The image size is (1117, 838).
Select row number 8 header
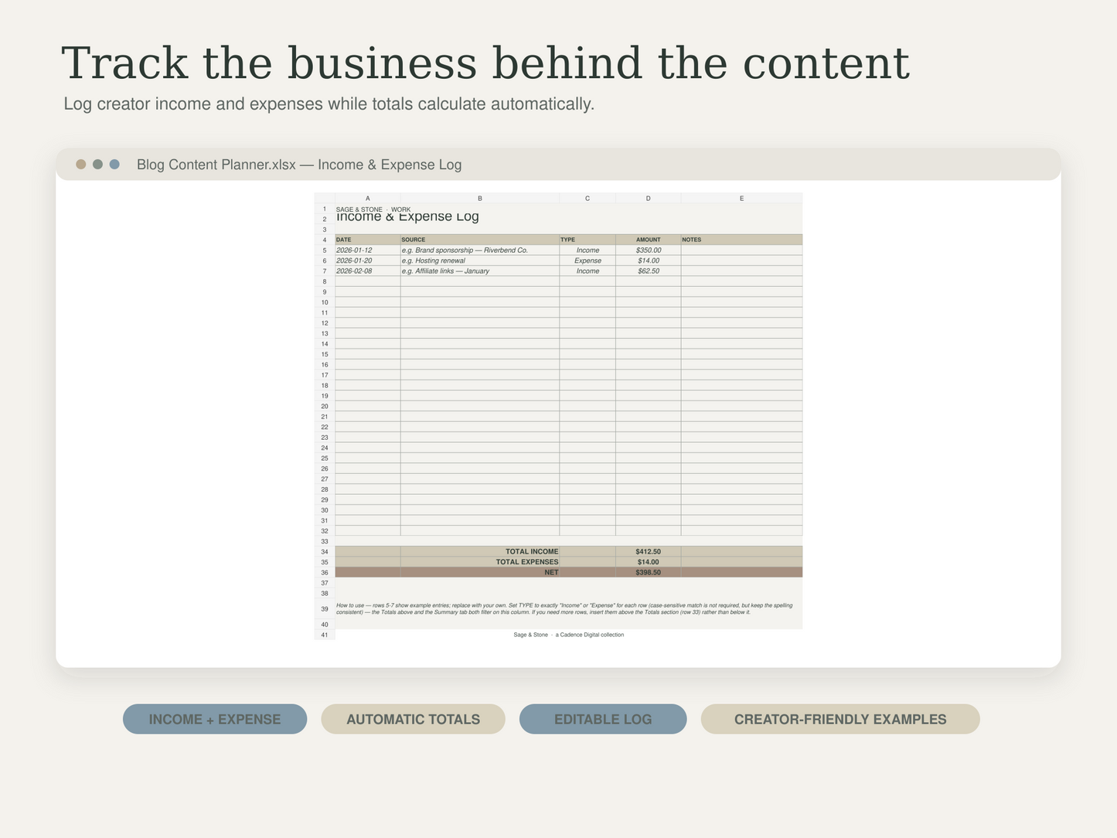325,281
